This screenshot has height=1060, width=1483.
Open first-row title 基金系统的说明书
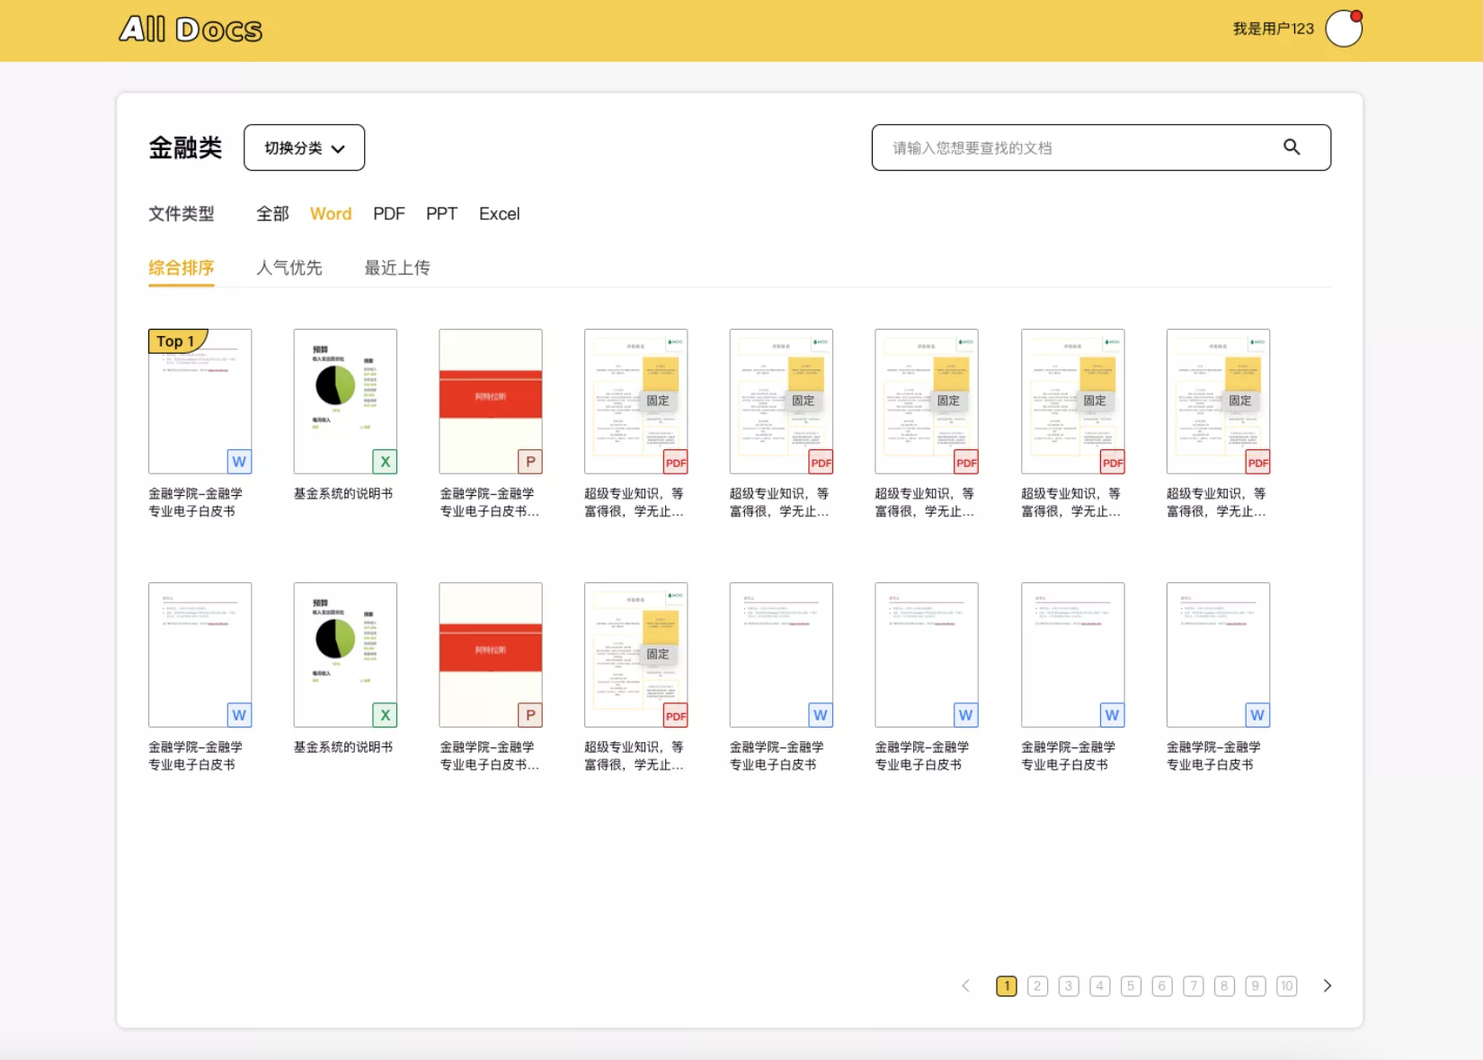(x=343, y=493)
